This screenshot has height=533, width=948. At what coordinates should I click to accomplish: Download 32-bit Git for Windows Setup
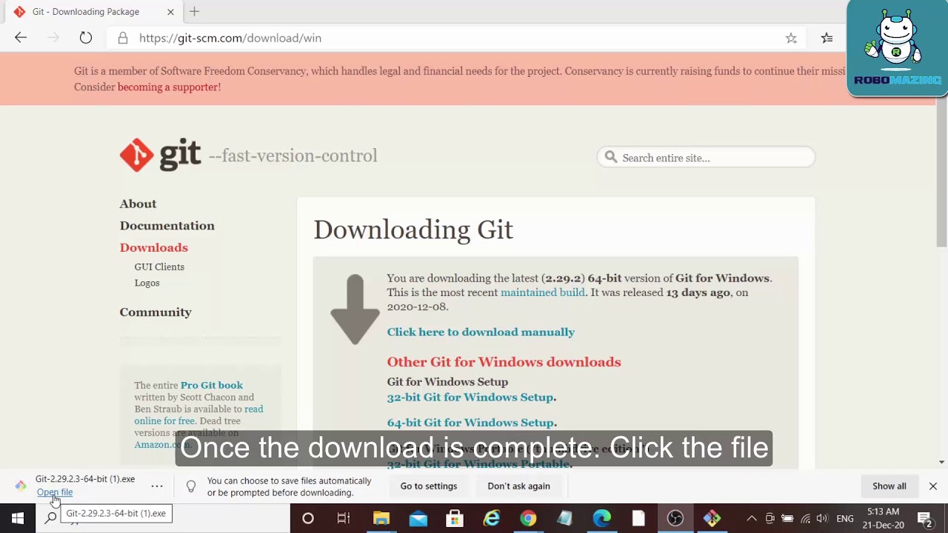470,398
